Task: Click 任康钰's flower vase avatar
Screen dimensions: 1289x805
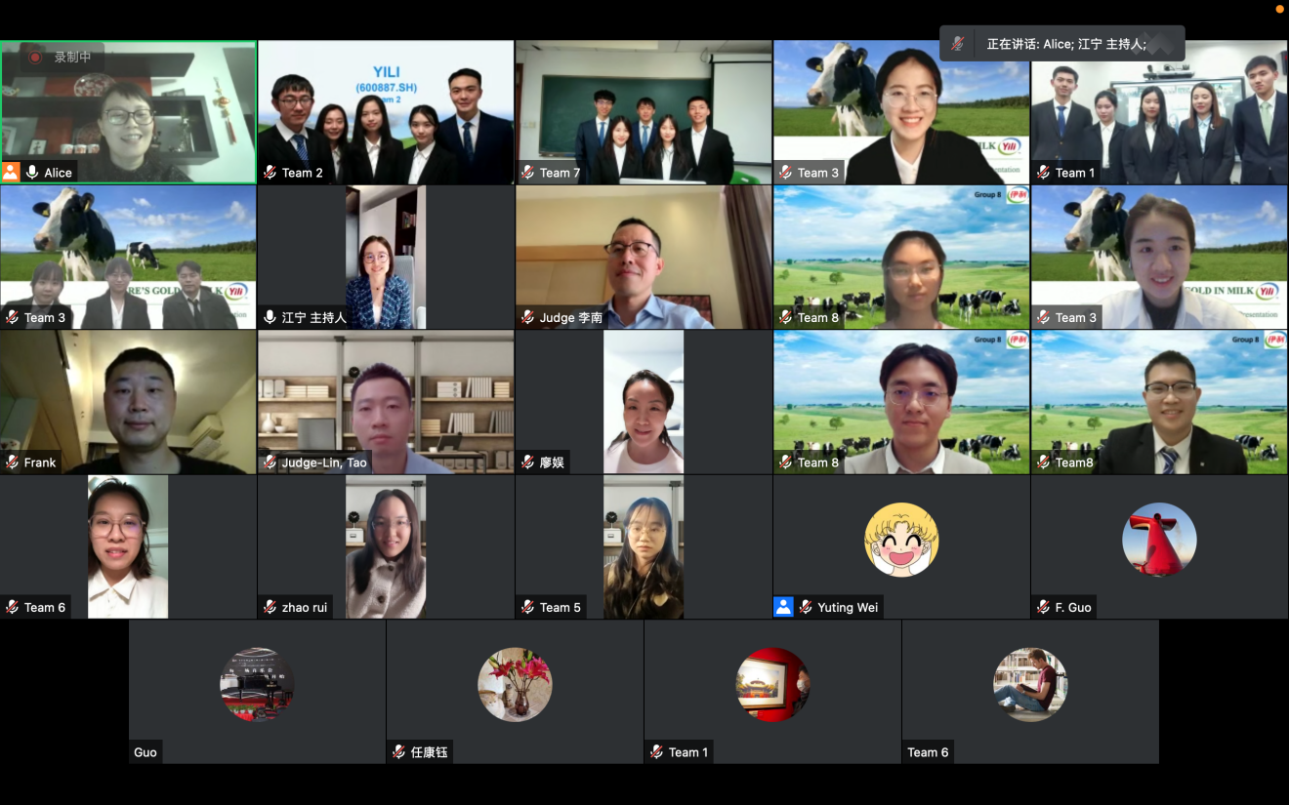Action: tap(515, 684)
